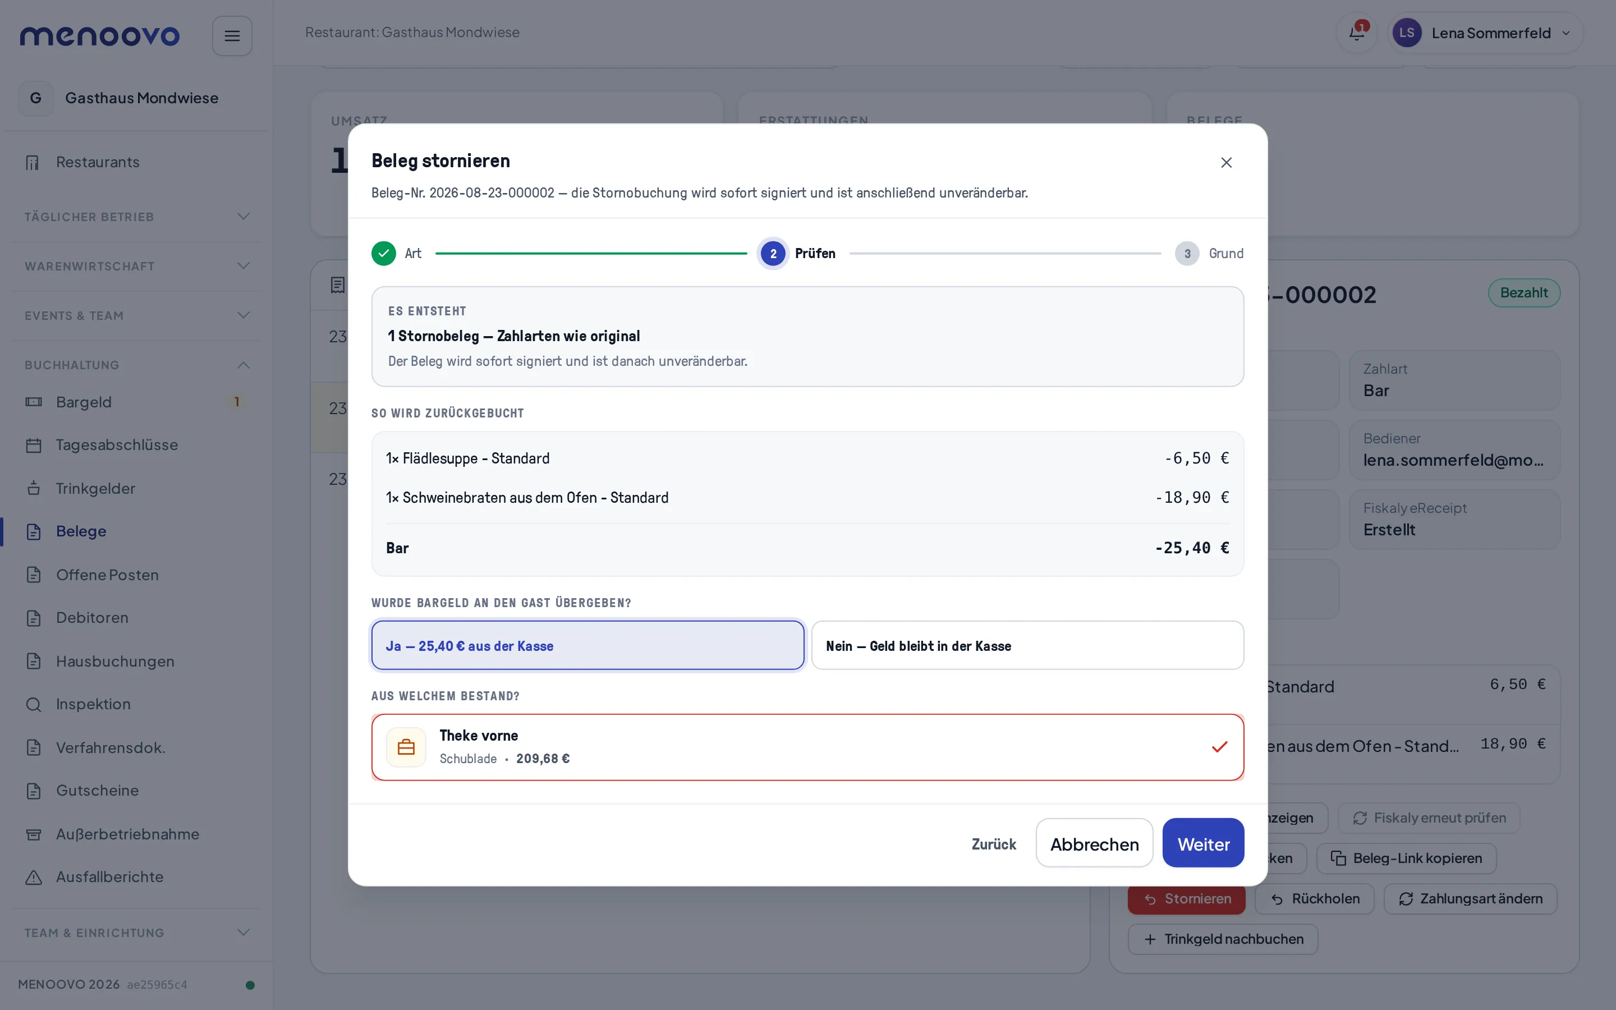Click the Hausbuchungen document icon
Viewport: 1616px width, 1010px height.
click(x=34, y=662)
